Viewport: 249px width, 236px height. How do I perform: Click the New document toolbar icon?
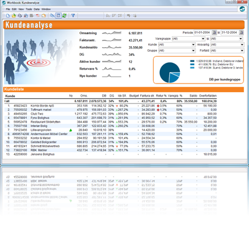pos(8,16)
